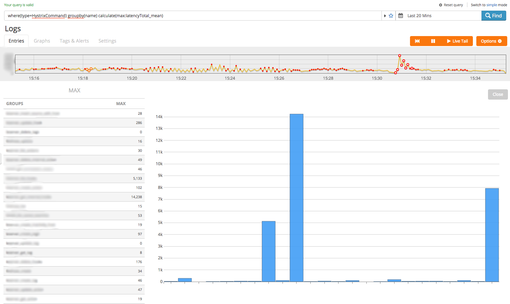
Task: Go to the Settings tab
Action: [x=107, y=41]
